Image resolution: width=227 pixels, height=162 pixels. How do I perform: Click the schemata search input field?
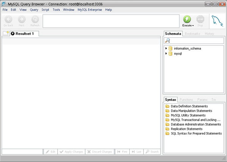194,41
